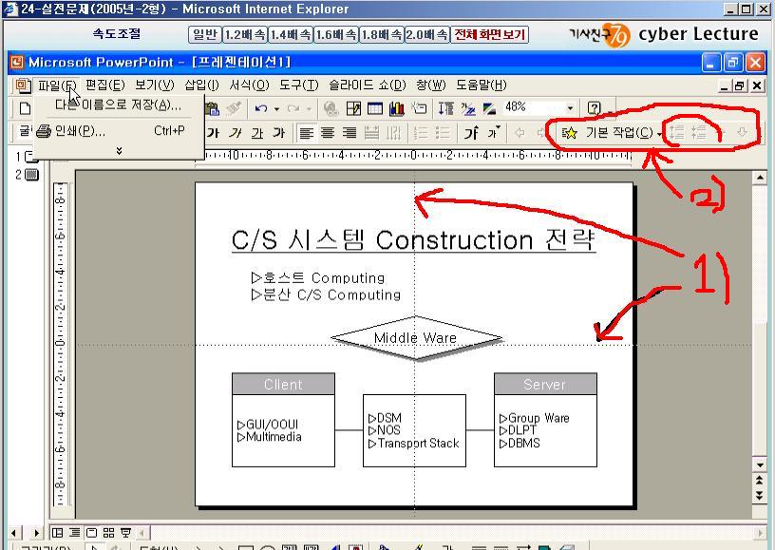
Task: Click slide 1 icon in outline pane
Action: [31, 157]
